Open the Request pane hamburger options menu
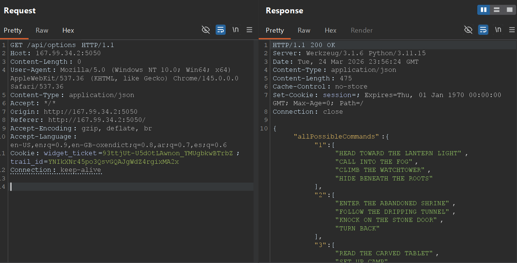 pos(249,30)
